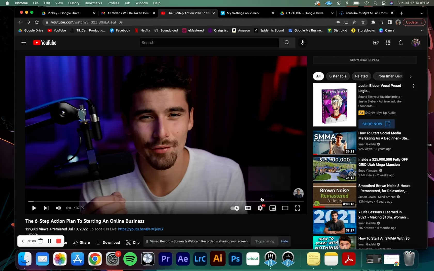Toggle the autoplay switch

(235, 208)
